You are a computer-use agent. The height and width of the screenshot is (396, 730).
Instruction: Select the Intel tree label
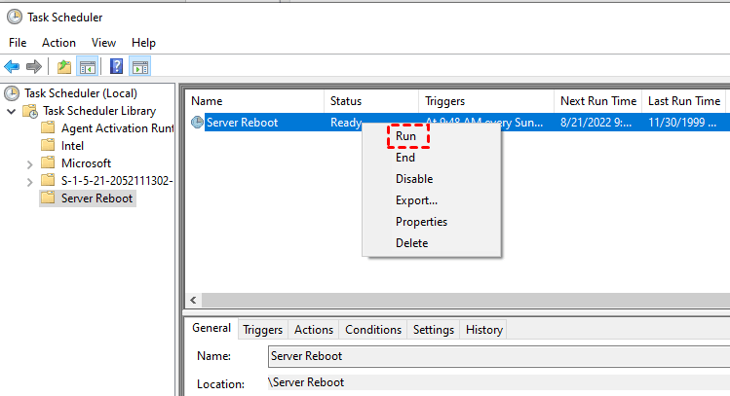coord(73,146)
